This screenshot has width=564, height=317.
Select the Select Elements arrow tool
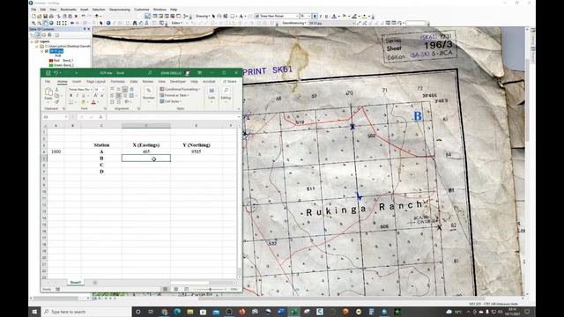point(101,23)
